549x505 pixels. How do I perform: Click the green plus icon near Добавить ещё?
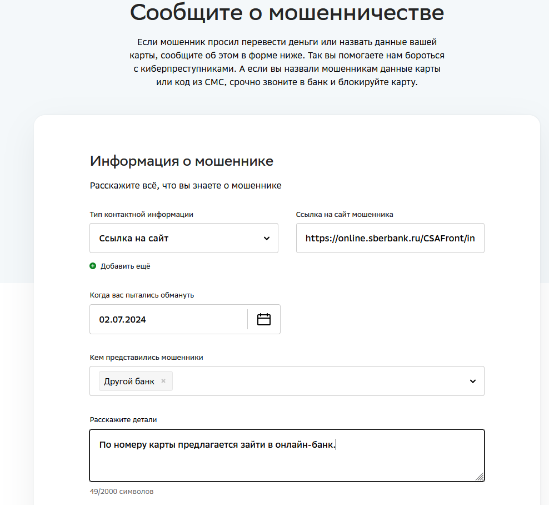pos(93,266)
